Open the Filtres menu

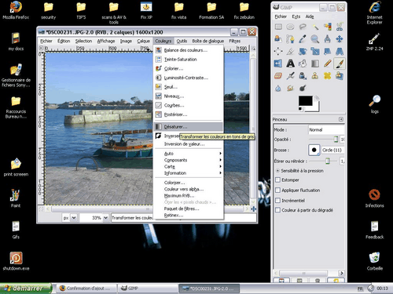point(234,41)
